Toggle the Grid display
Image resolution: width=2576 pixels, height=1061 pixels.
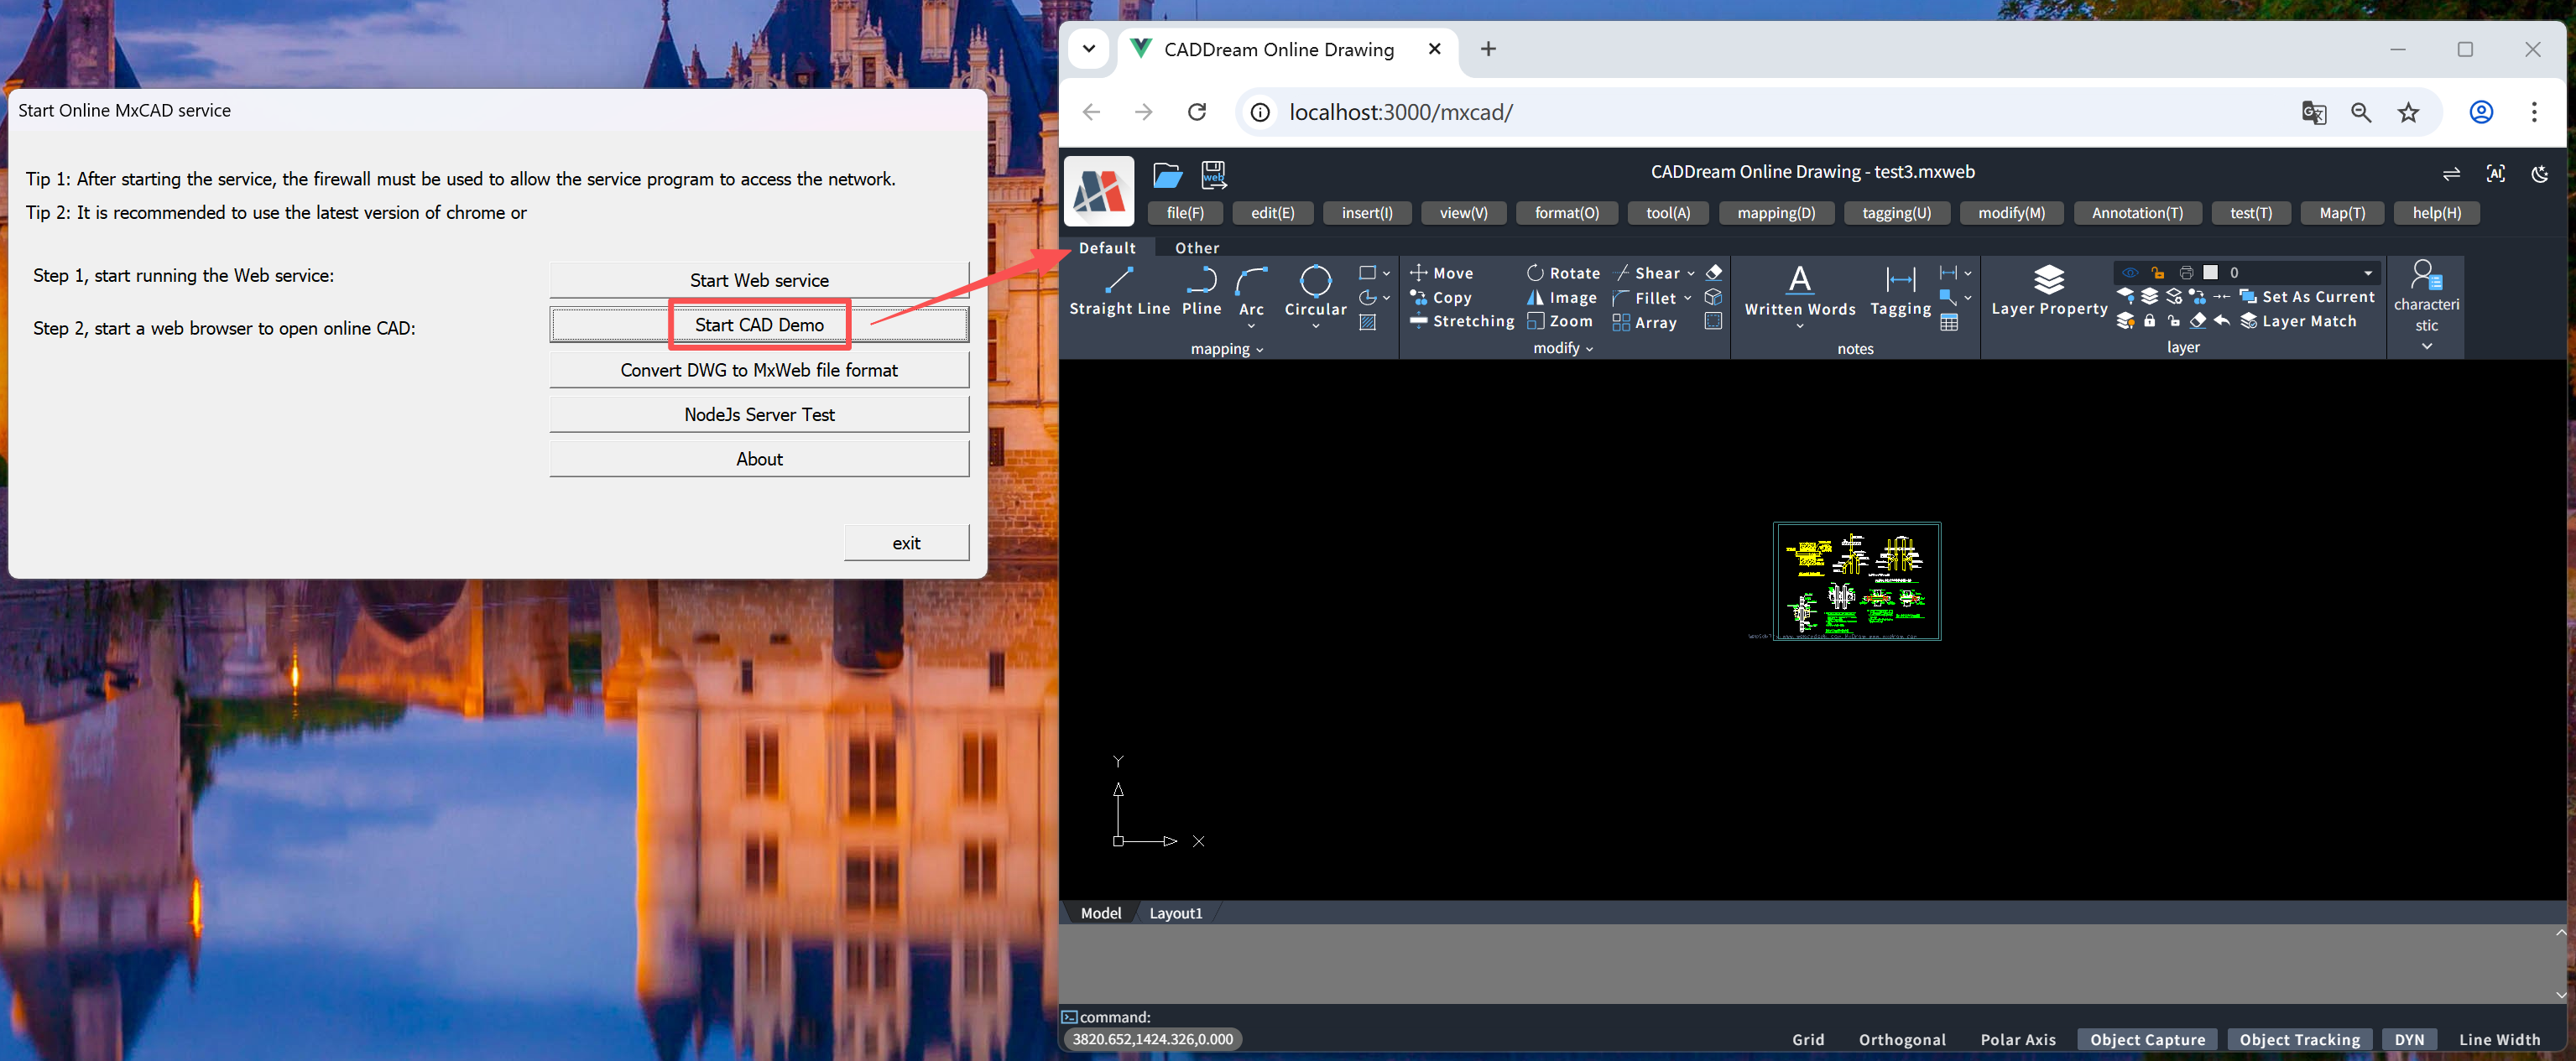tap(1807, 1039)
